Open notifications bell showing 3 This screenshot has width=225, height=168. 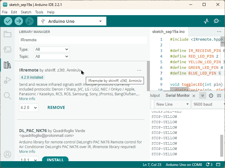(x=209, y=164)
